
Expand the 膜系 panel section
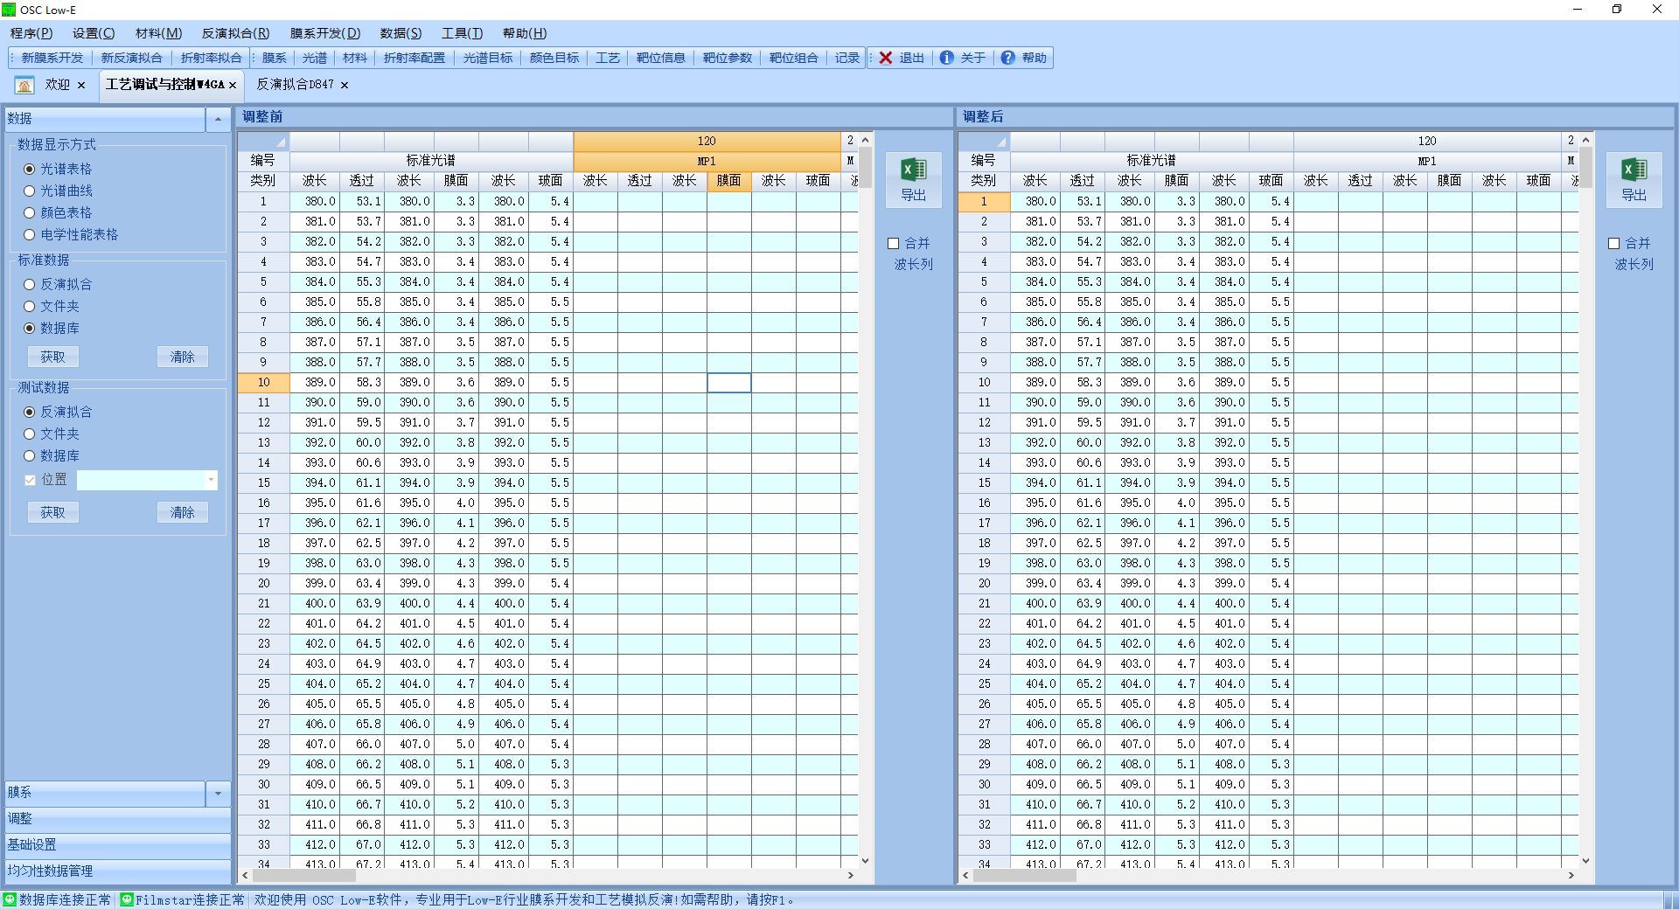(218, 793)
